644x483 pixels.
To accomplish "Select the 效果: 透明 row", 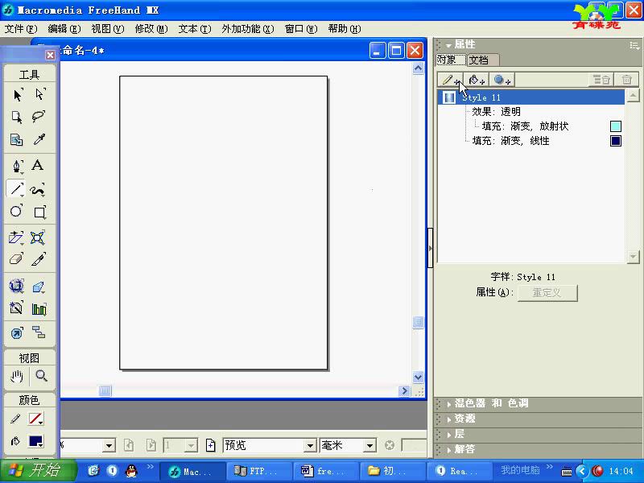I will (x=532, y=112).
